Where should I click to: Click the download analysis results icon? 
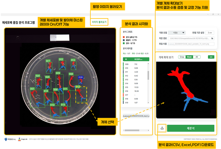(162, 128)
